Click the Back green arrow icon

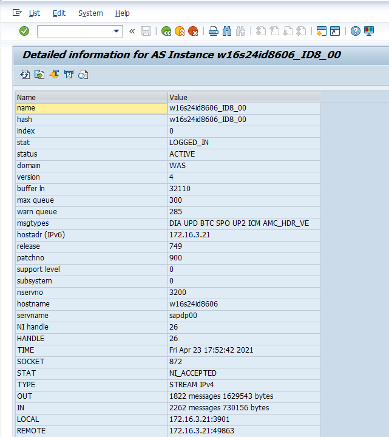(x=166, y=31)
